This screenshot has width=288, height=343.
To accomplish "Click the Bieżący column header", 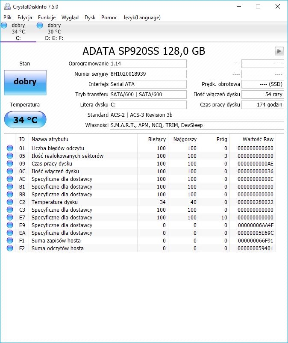I will point(153,139).
